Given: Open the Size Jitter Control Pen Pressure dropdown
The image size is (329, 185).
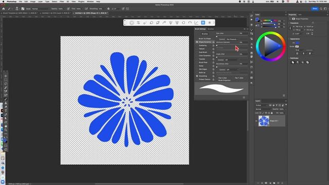Looking at the screenshot, I should pyautogui.click(x=232, y=39).
